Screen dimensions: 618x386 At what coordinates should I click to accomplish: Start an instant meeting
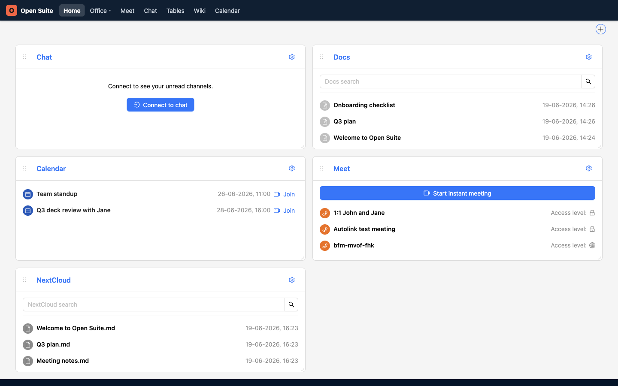click(x=457, y=193)
